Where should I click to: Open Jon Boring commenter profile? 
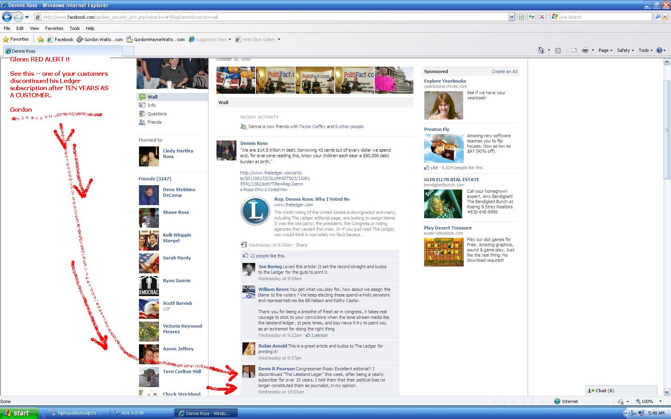[x=270, y=267]
